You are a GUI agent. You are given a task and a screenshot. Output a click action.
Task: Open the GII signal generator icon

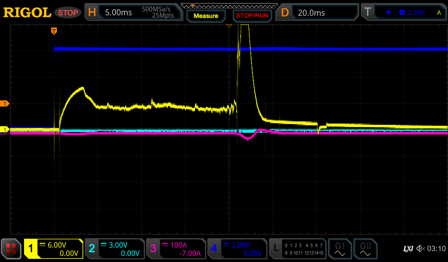pos(365,249)
